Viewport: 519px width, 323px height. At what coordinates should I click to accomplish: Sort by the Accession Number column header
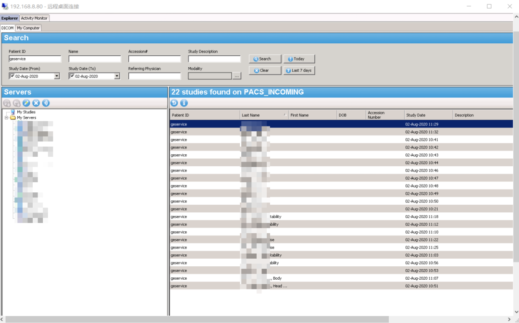click(x=385, y=115)
